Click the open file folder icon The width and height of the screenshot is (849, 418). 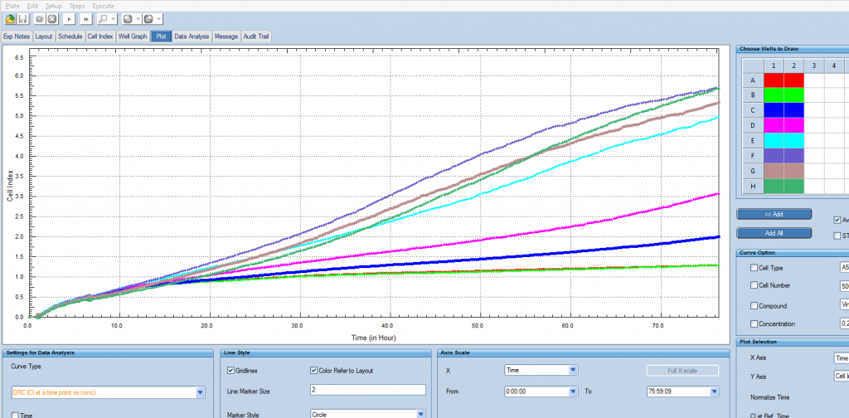10,18
